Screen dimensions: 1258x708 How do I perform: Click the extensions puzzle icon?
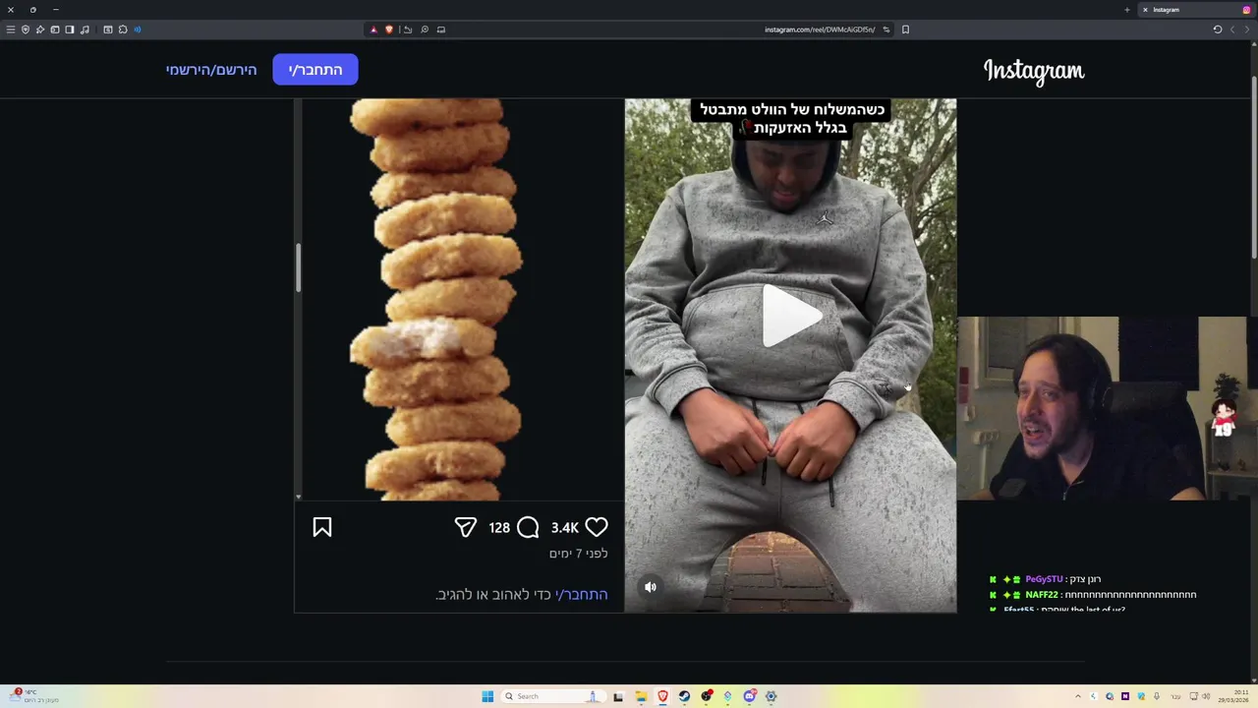click(123, 29)
